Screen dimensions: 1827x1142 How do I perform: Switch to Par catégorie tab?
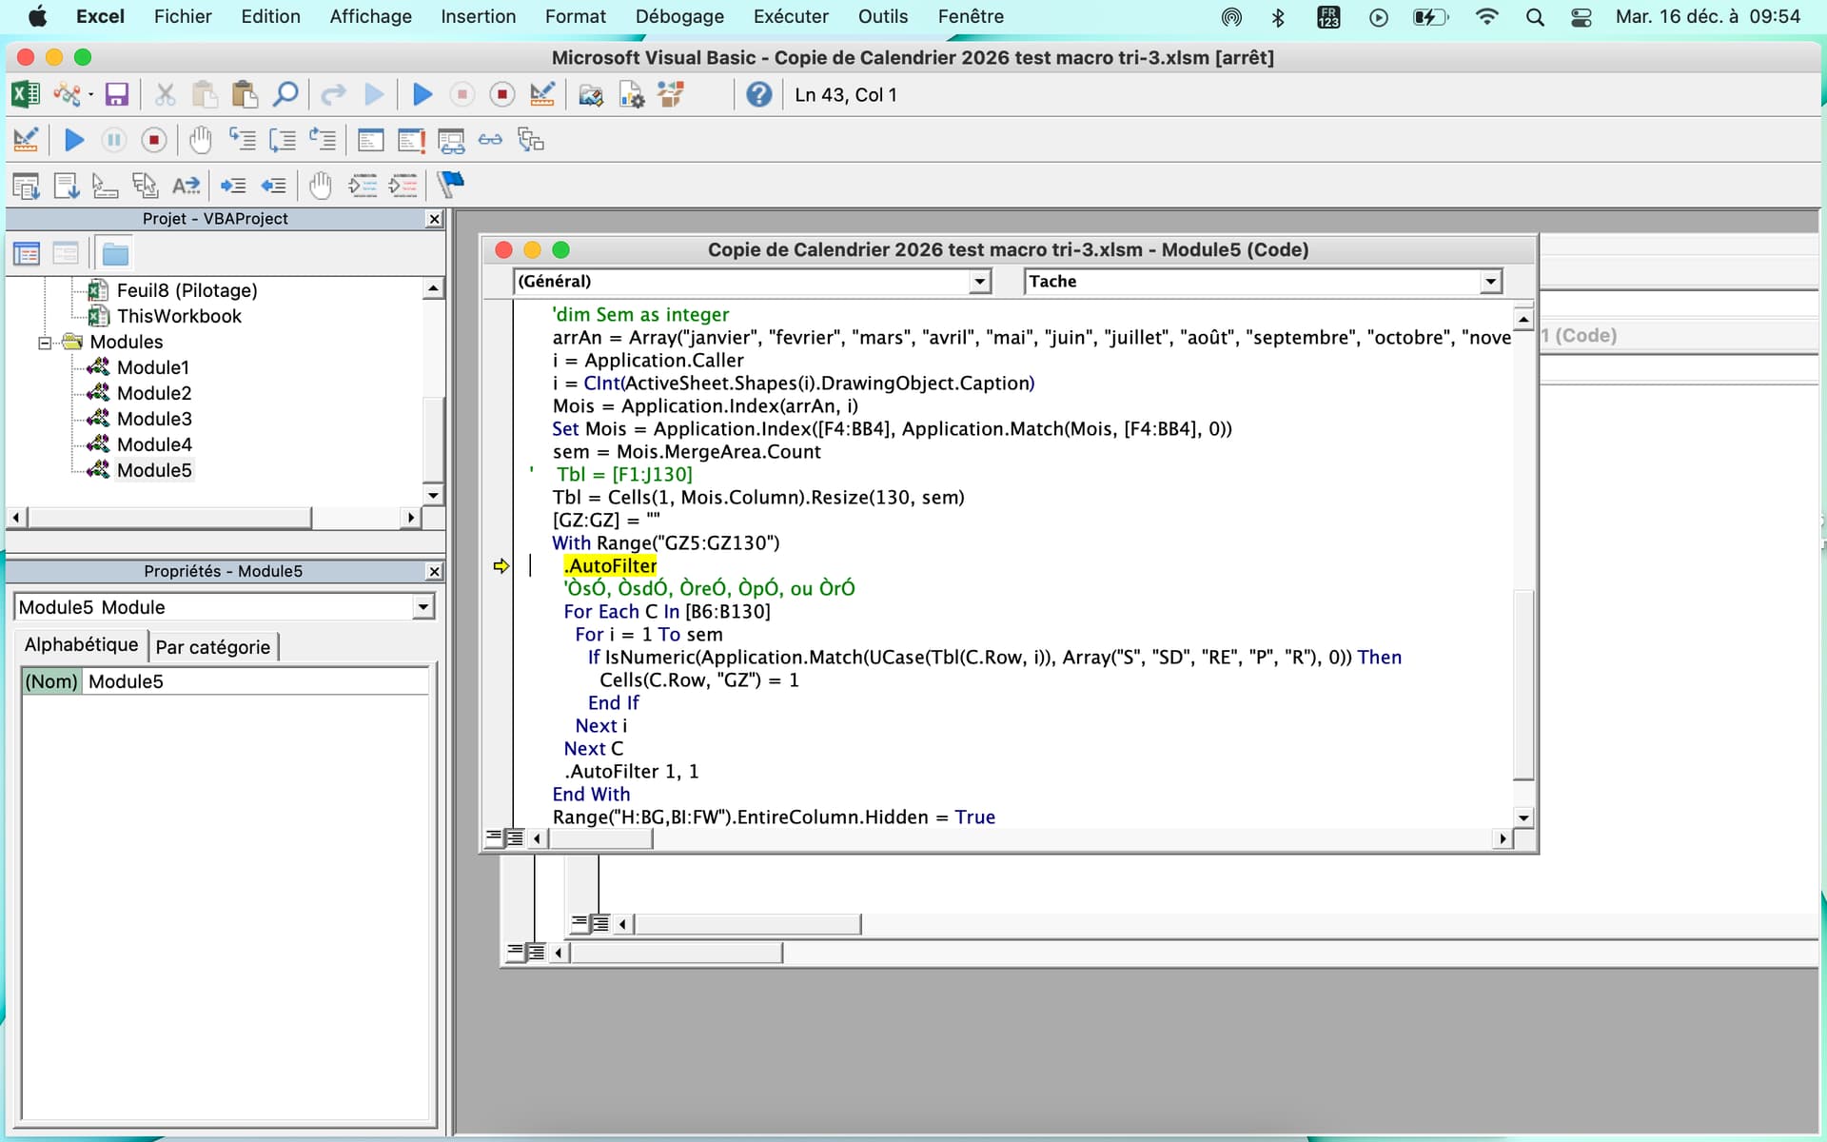[213, 647]
